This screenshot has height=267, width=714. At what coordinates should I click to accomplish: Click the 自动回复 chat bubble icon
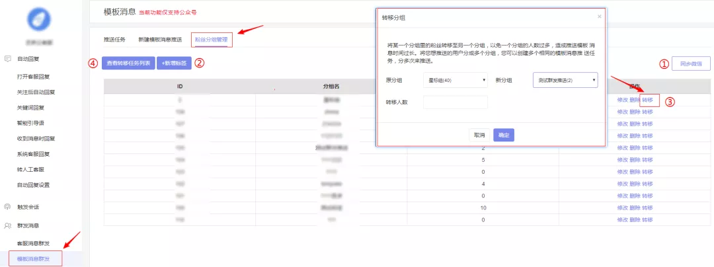pos(8,59)
